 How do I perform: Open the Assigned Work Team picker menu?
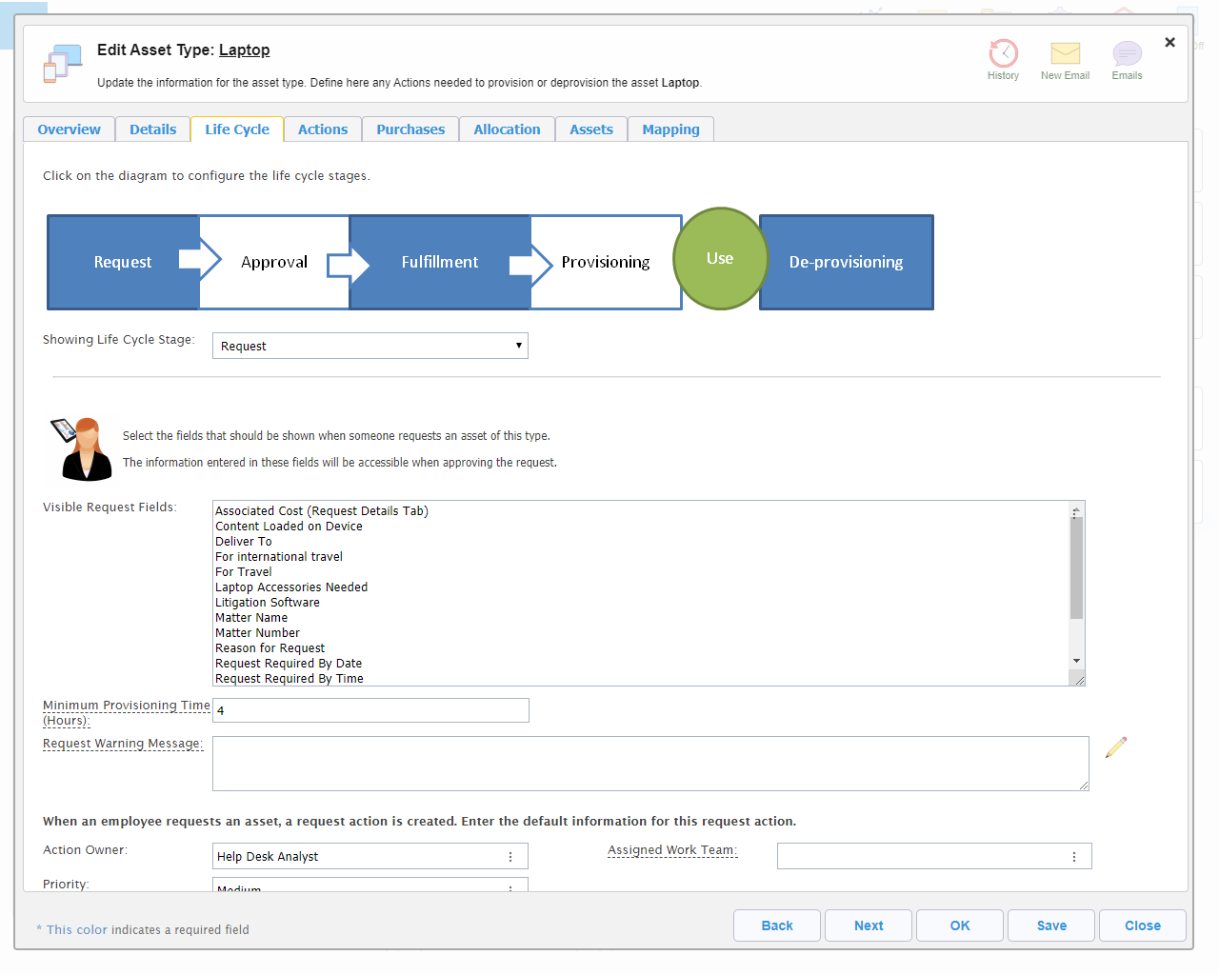coord(1074,857)
